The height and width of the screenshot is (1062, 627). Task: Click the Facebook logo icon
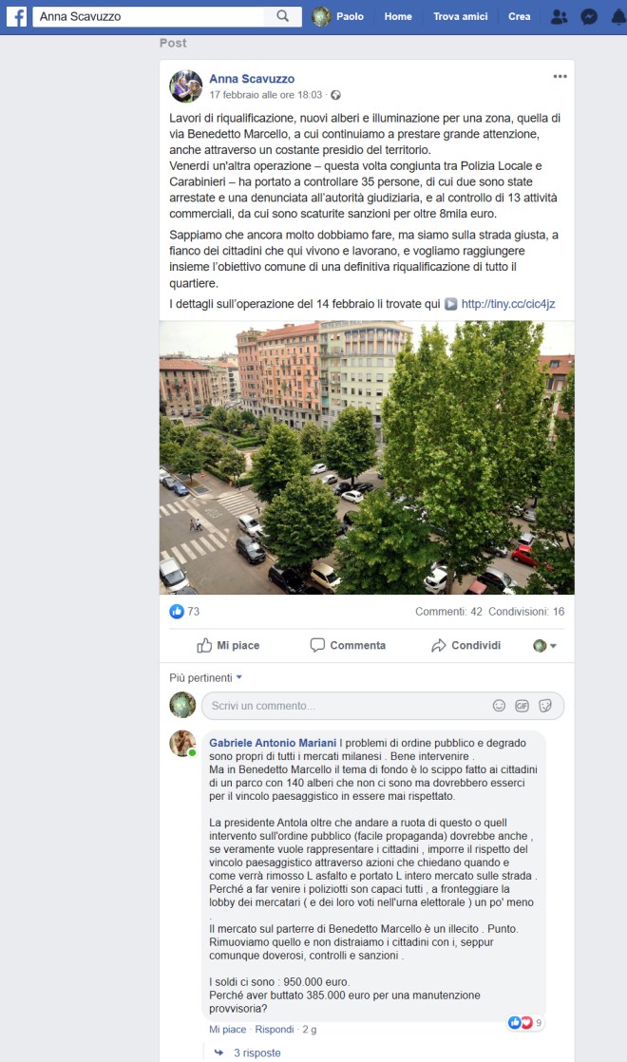[16, 16]
